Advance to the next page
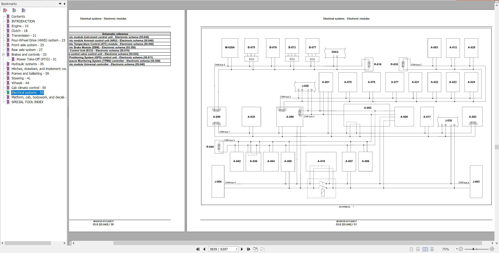499x253 pixels. pos(242,249)
